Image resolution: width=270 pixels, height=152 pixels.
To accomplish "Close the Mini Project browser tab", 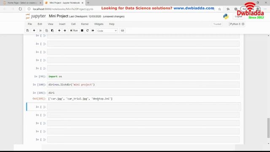I will [x=82, y=3].
